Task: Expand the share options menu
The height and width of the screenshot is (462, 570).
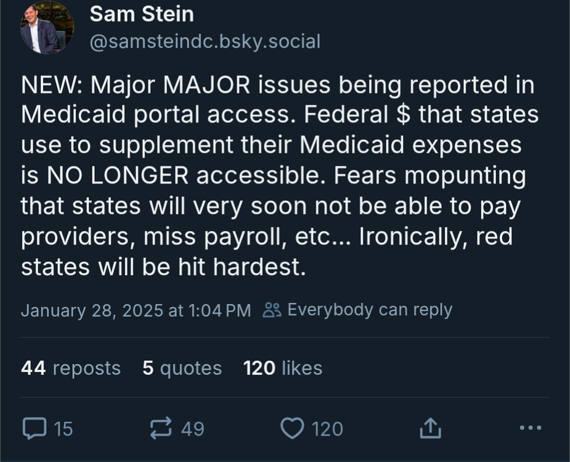Action: pyautogui.click(x=431, y=426)
